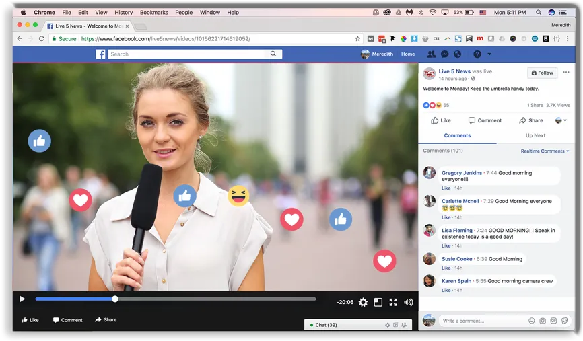Screen dimensions: 583x341
Task: Open friend requests icon in header
Action: click(432, 54)
